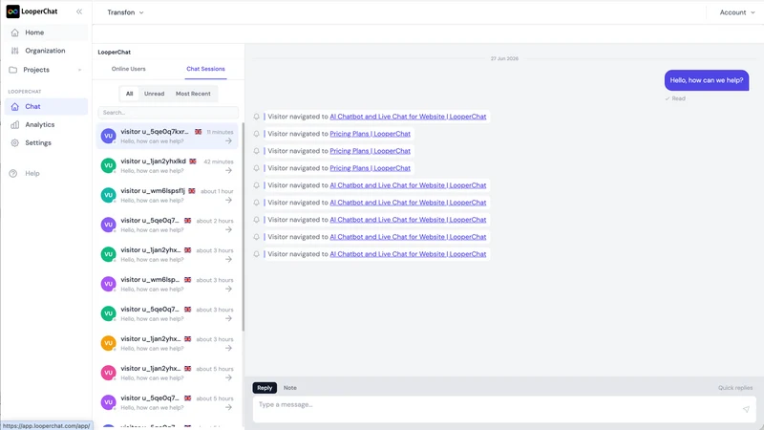Click the Home house icon in sidebar
This screenshot has height=430, width=764.
14,32
